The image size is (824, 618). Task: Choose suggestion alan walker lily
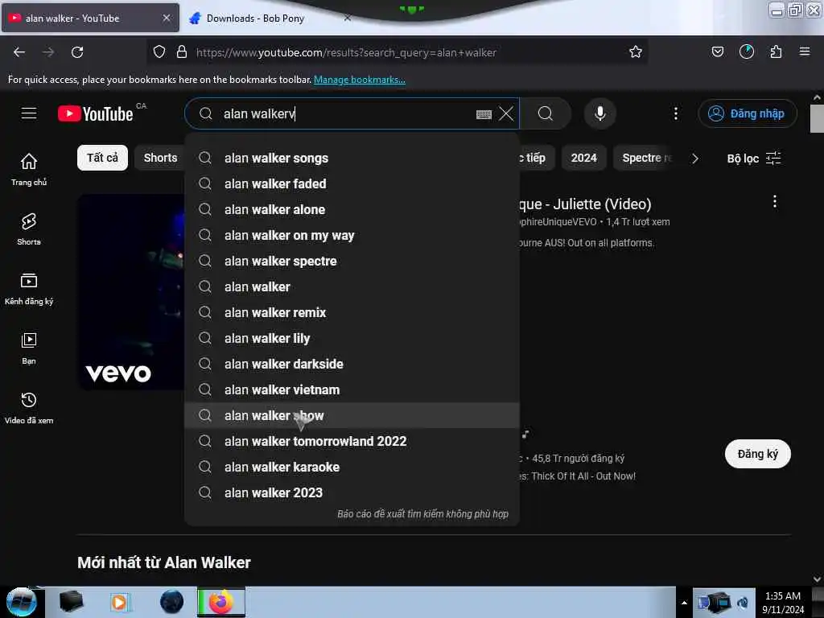coord(352,339)
